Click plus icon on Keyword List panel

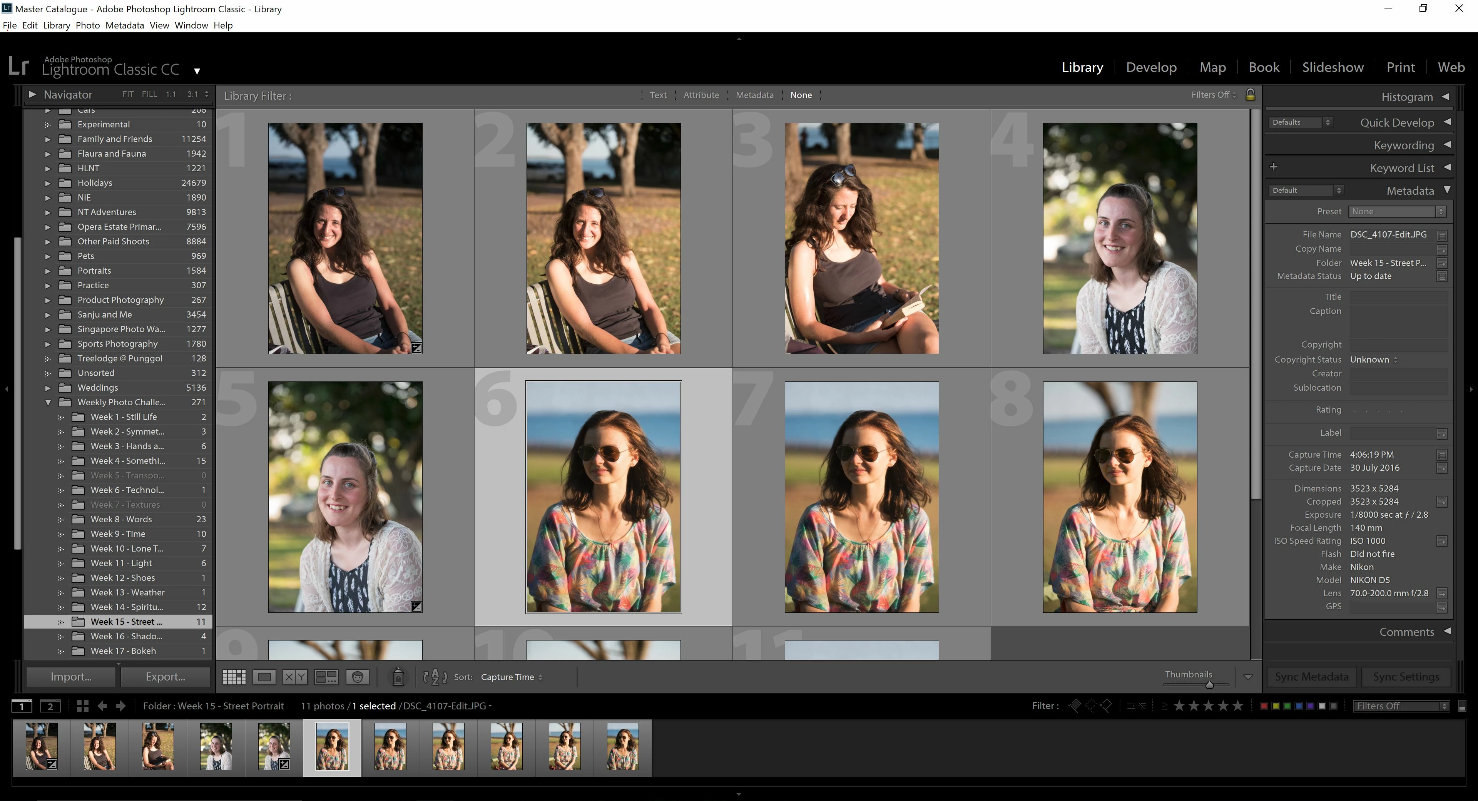1274,167
